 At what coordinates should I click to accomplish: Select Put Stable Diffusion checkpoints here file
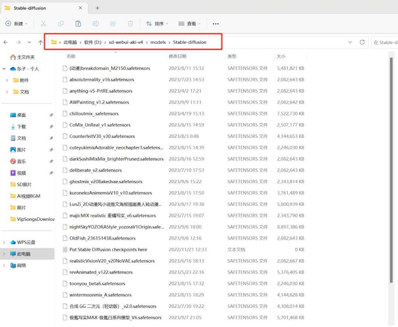point(108,249)
